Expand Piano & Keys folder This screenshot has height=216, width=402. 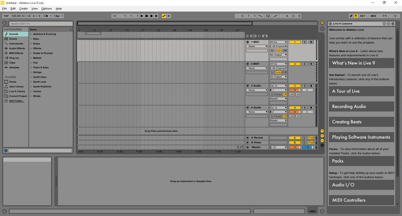[31, 68]
